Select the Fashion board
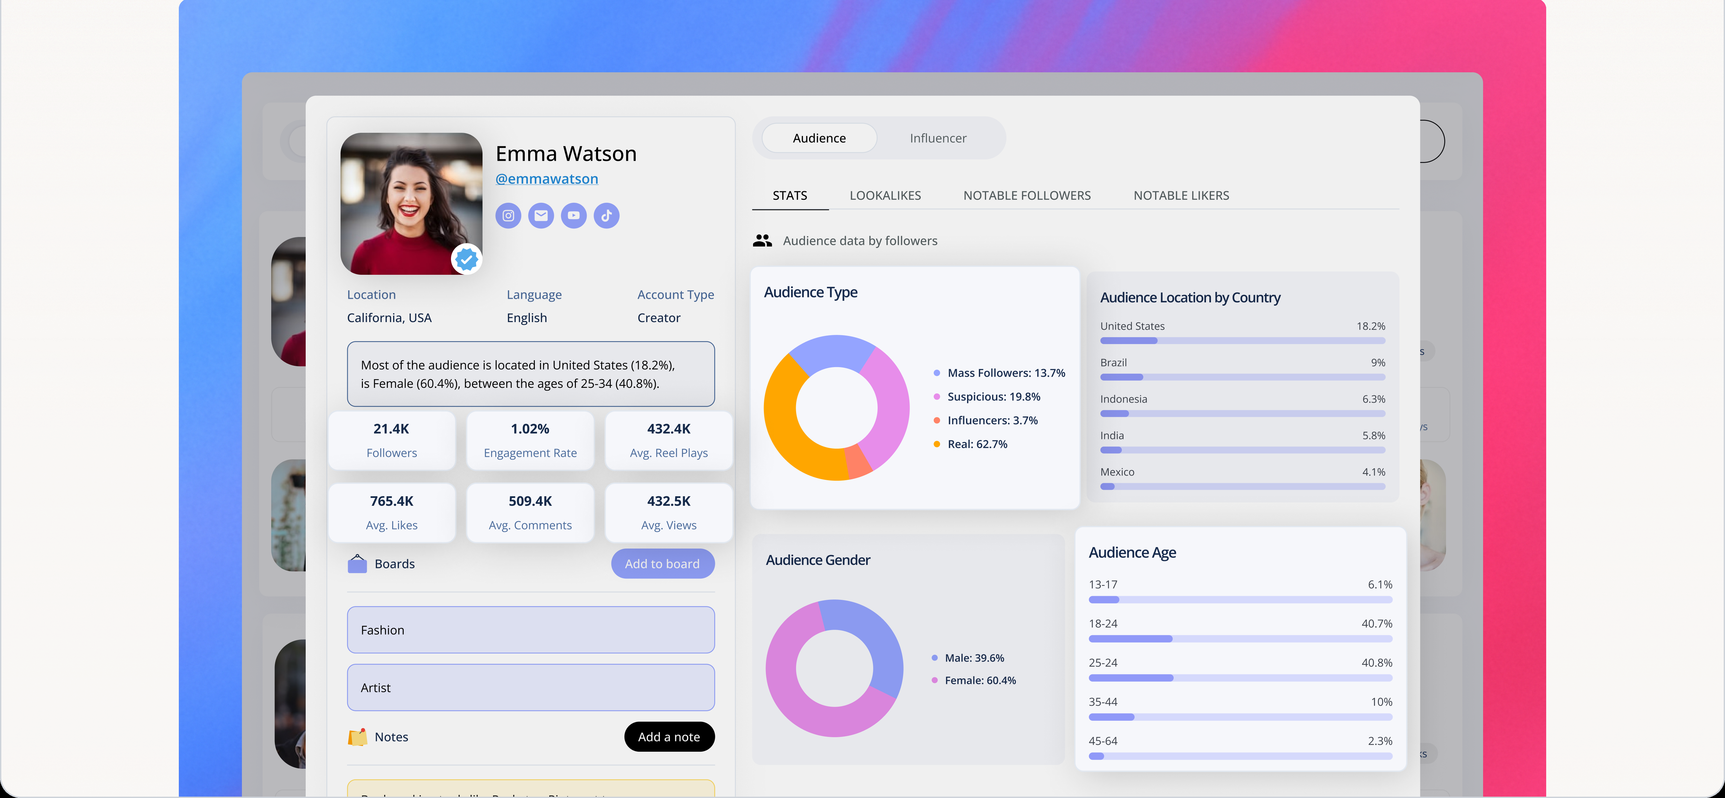Image resolution: width=1725 pixels, height=798 pixels. (531, 630)
